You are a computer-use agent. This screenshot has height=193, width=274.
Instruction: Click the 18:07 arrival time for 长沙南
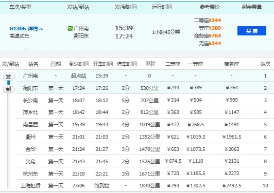coord(78,100)
